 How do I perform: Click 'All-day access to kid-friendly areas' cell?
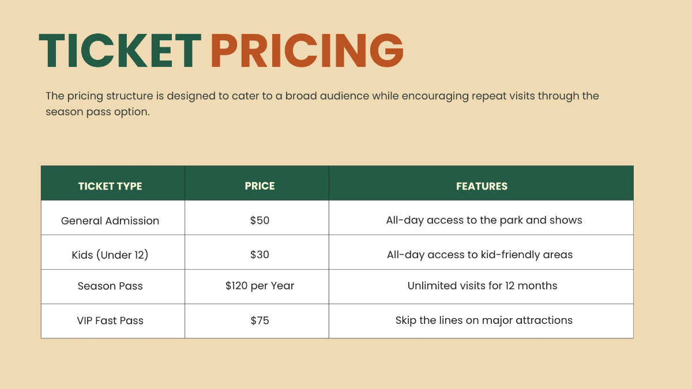point(480,255)
